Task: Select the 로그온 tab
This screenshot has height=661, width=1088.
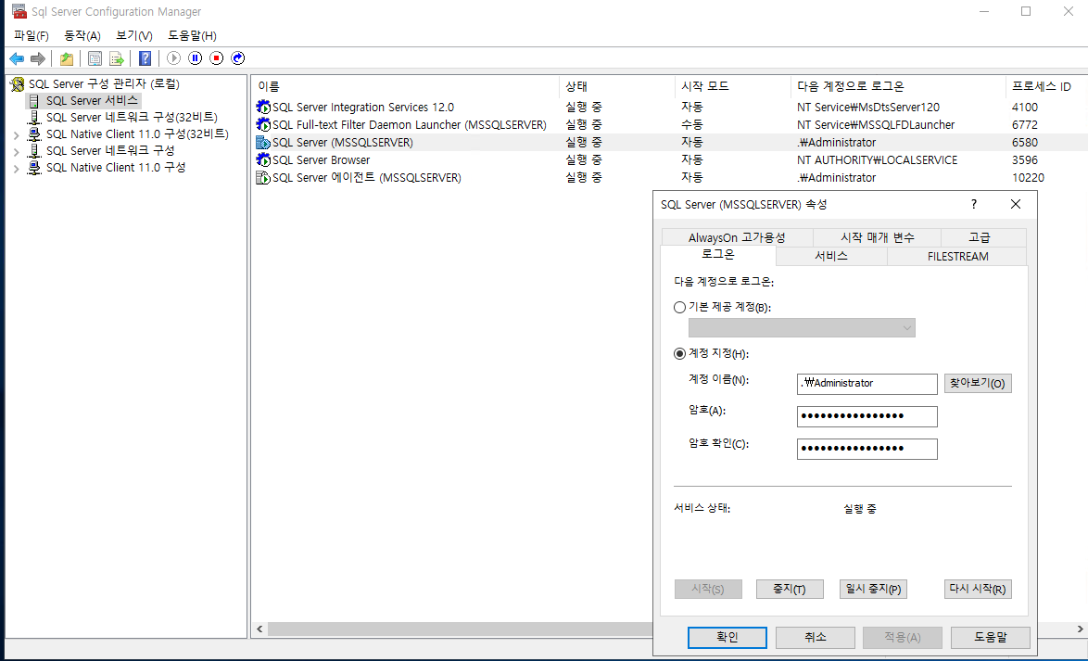Action: click(x=718, y=255)
